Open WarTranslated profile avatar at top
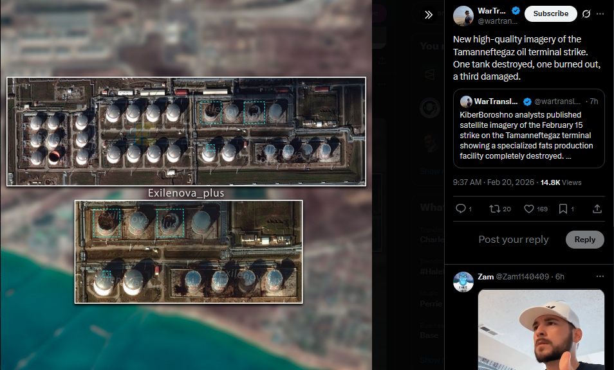 [463, 15]
